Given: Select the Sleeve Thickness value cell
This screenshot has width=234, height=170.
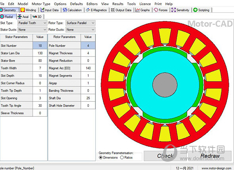Looking at the screenshot, I should 40,113.
